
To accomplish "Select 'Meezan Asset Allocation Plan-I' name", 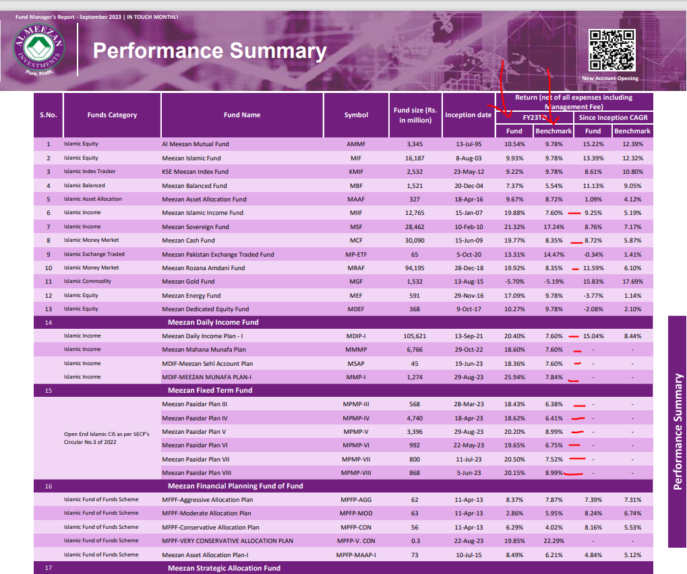I will (205, 555).
